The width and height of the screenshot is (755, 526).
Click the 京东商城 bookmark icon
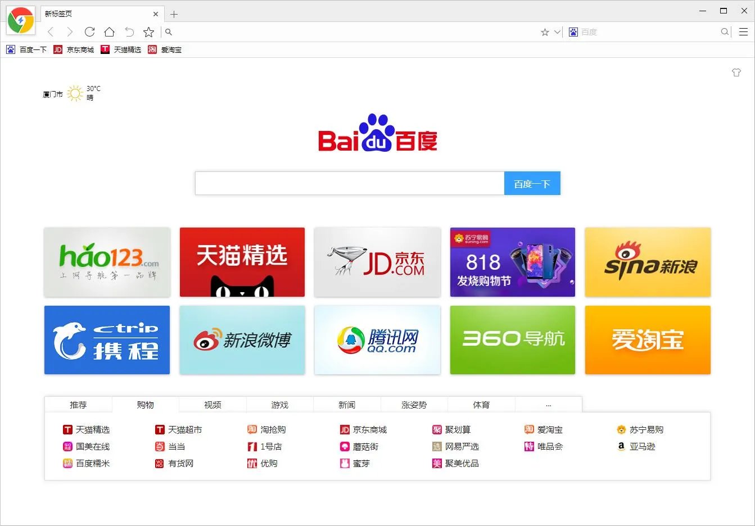[58, 49]
